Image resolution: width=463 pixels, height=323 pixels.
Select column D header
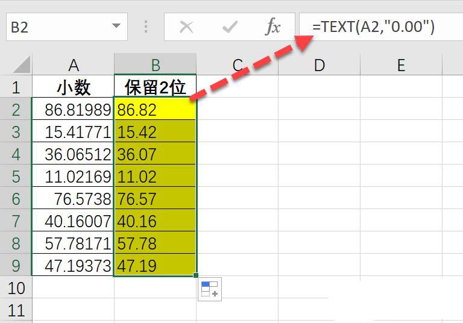[x=319, y=65]
